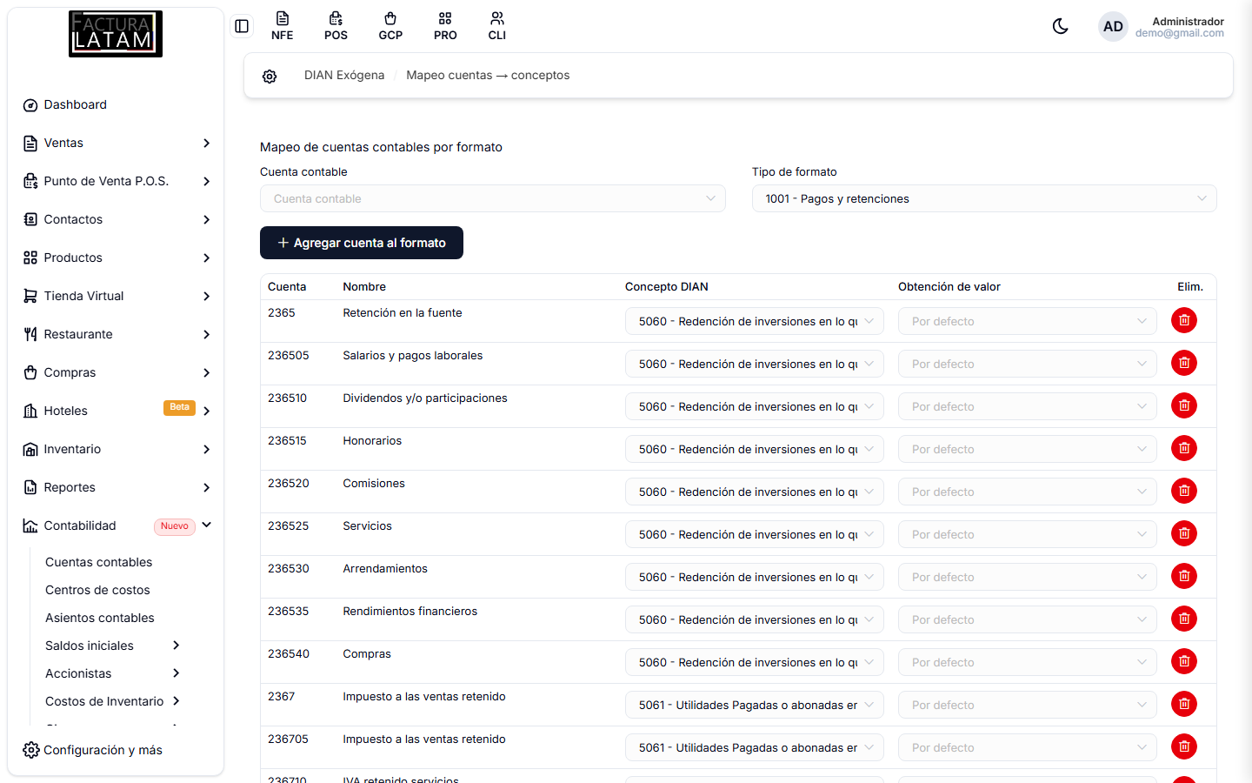Click the Concepto DIAN column header
This screenshot has height=783, width=1252.
click(x=667, y=286)
